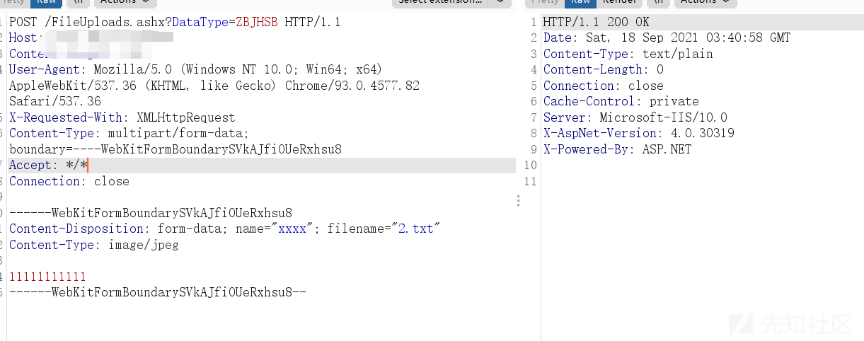The image size is (864, 341).
Task: Click the POST /FileUploads.ashx request line
Action: (175, 22)
